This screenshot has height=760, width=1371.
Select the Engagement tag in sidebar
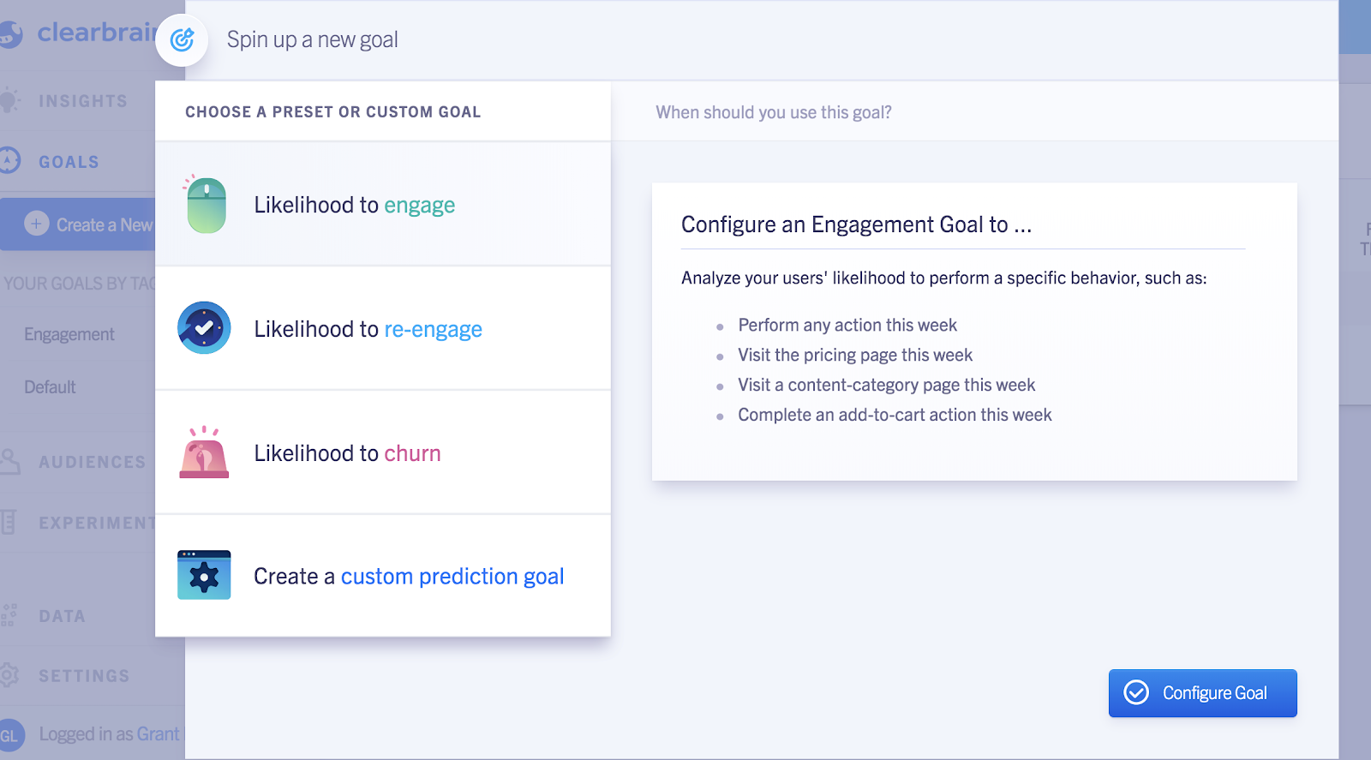[69, 334]
